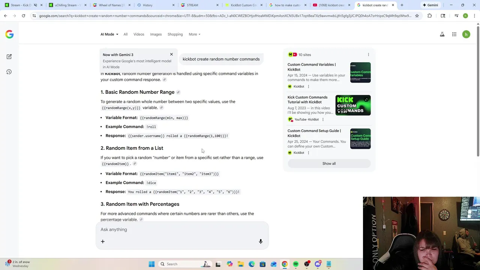This screenshot has height=270, width=480.
Task: Open File Explorer from the taskbar
Action: tap(240, 264)
